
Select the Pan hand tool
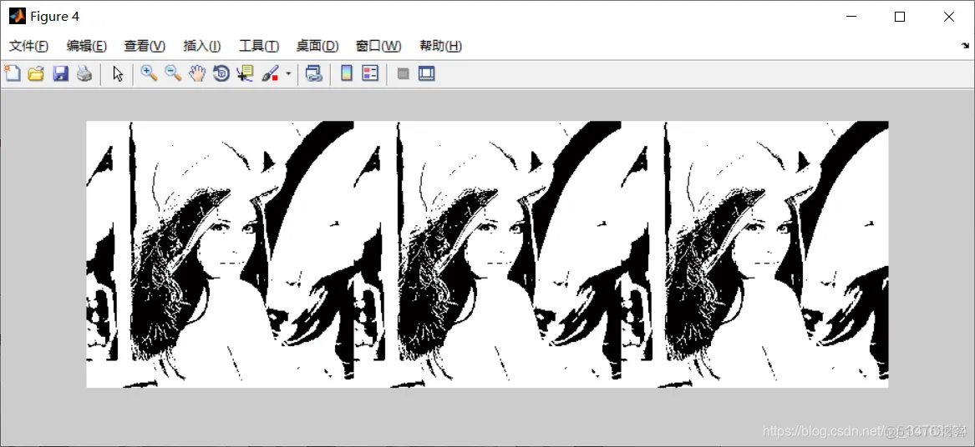pyautogui.click(x=197, y=74)
